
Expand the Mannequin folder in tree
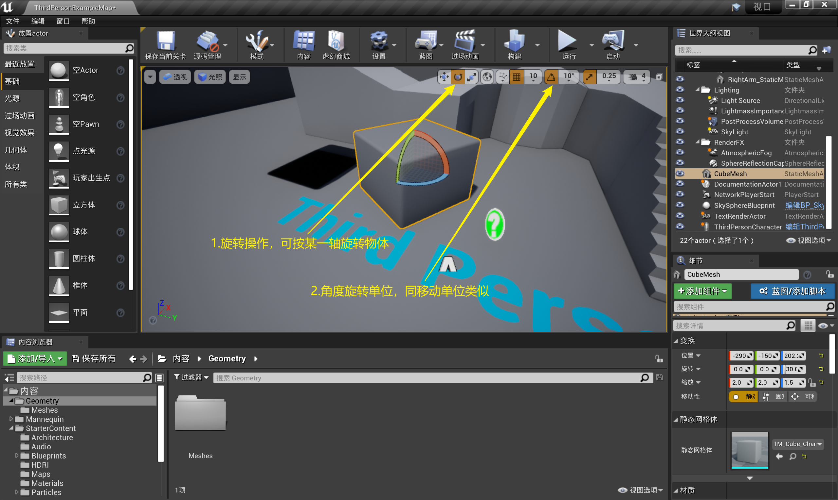tap(11, 419)
